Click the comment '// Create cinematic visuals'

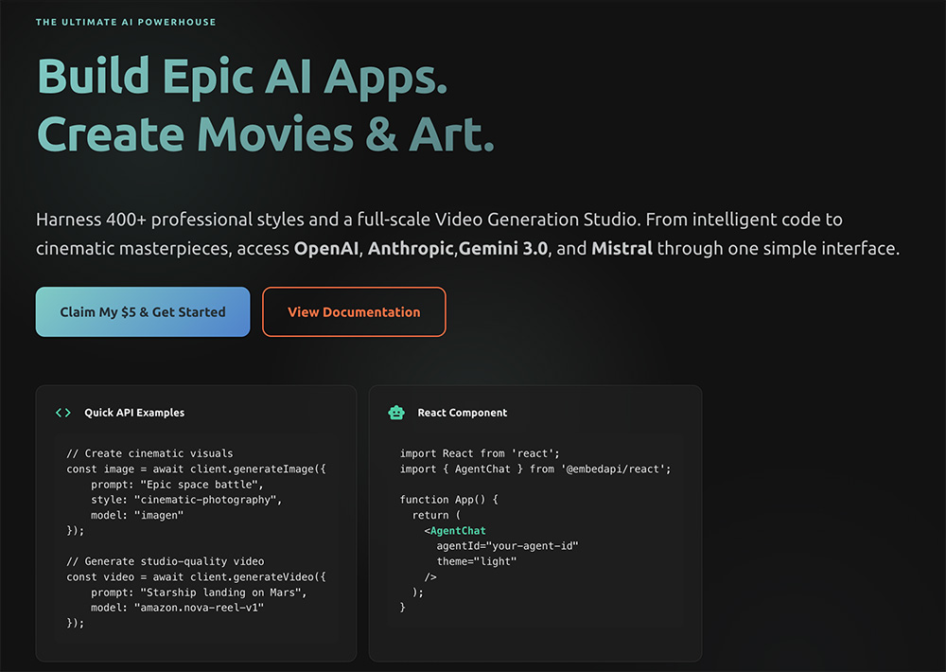[149, 453]
